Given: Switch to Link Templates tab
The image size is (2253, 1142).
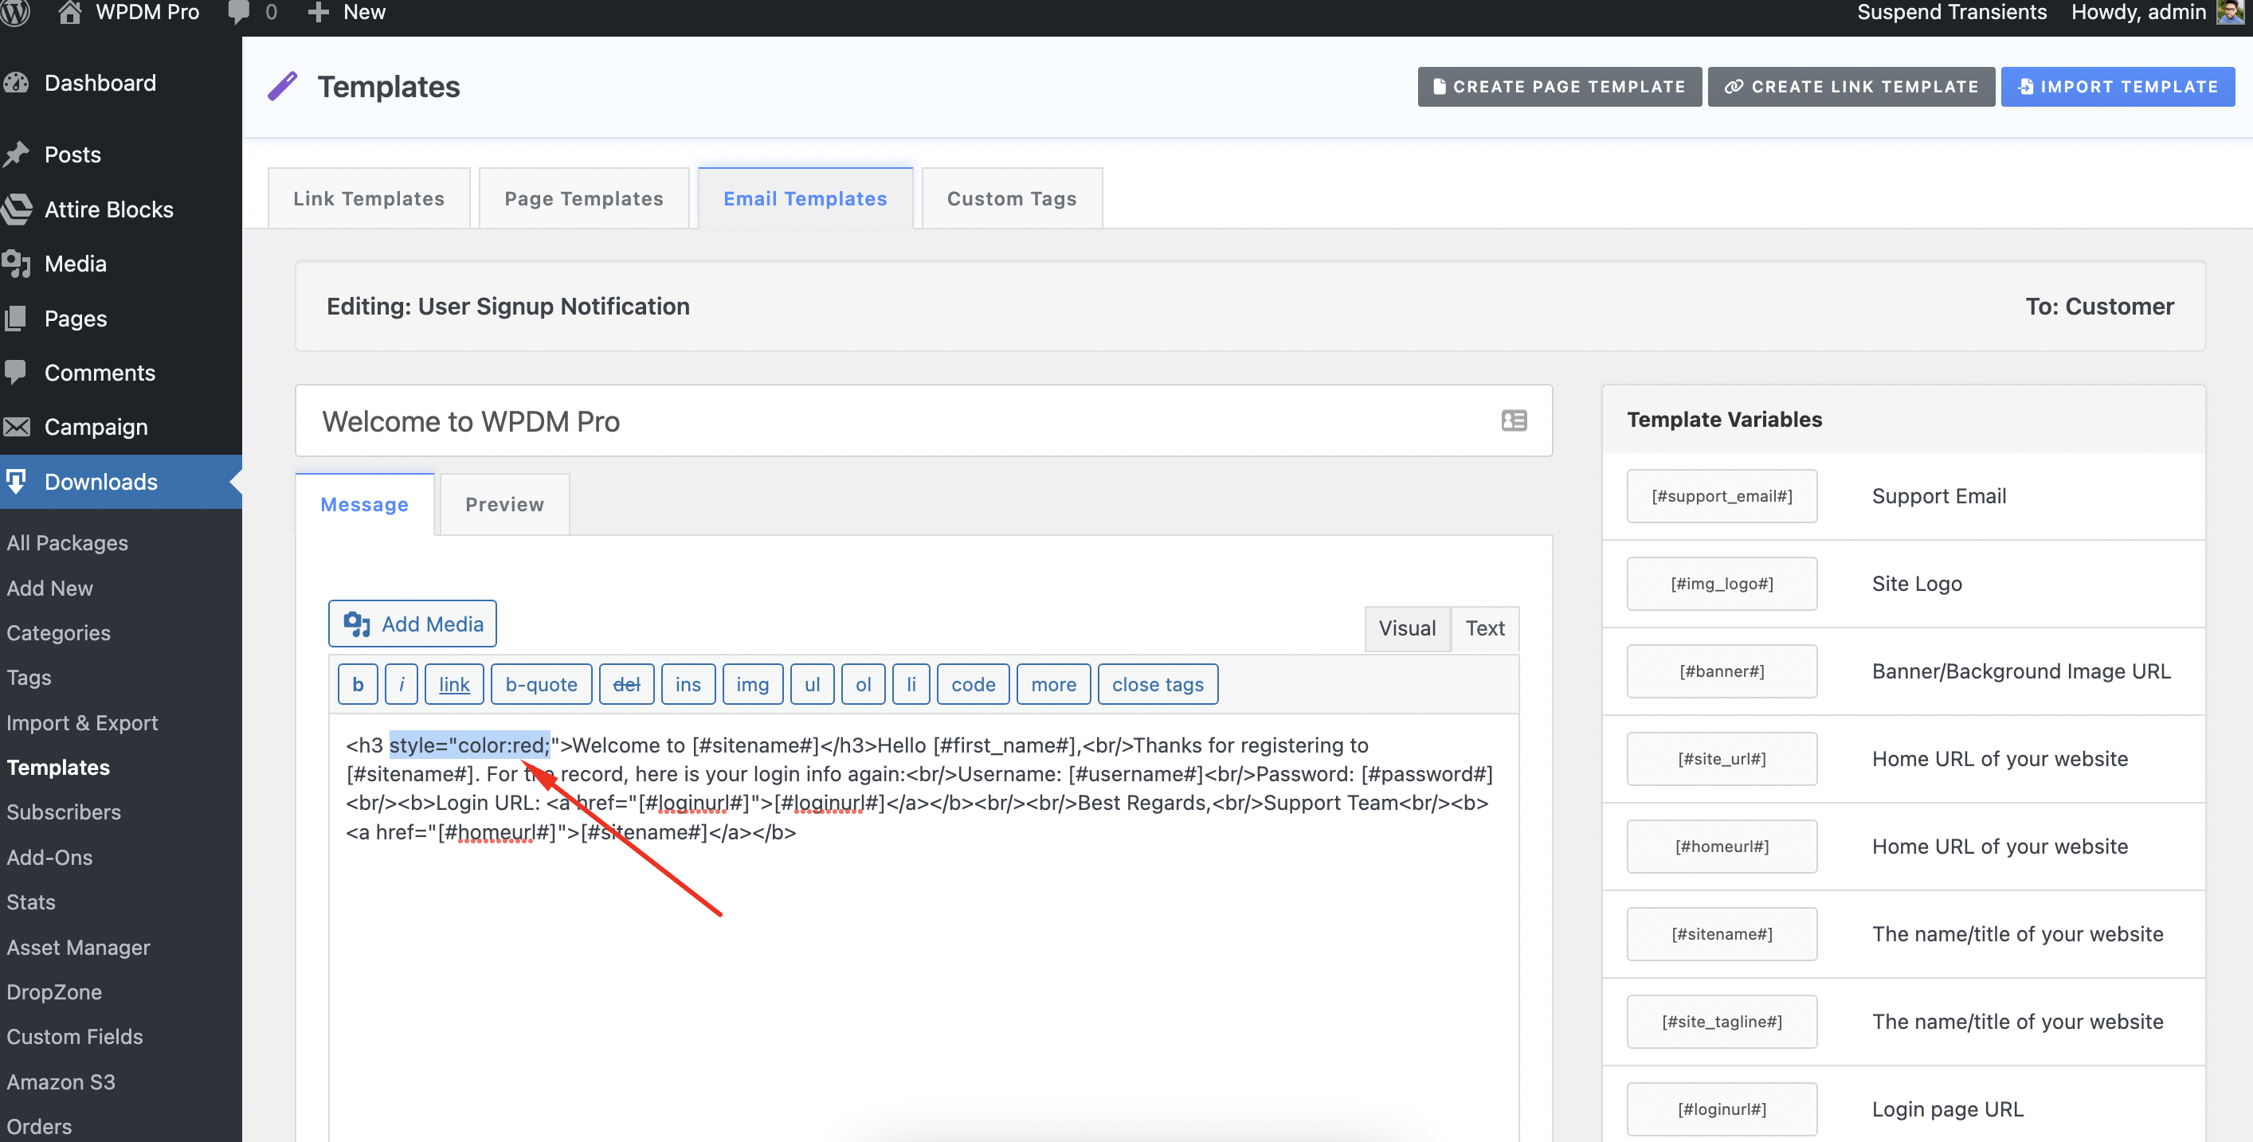Looking at the screenshot, I should click(x=369, y=198).
